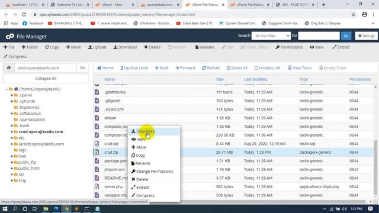Screen dimensions: 379x213
Task: Click Unselect All checkbox link
Action: click(267, 68)
